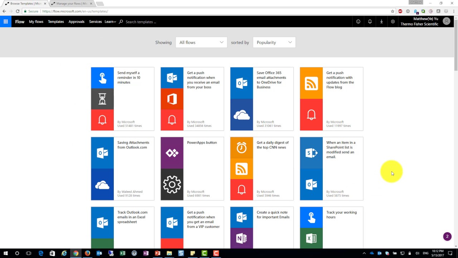Click RSS icon on Flow blog template

[x=311, y=83]
